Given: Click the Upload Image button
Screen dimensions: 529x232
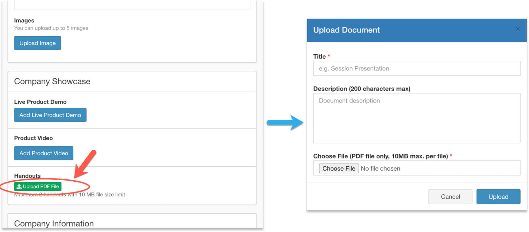Looking at the screenshot, I should coord(37,43).
